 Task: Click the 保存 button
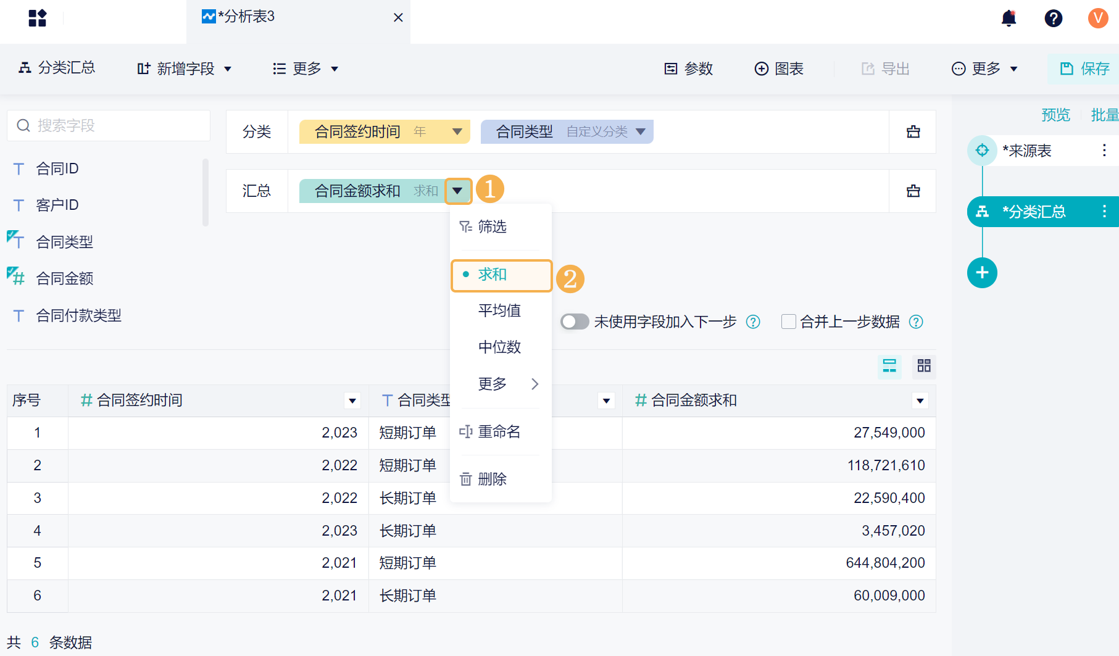click(x=1084, y=69)
